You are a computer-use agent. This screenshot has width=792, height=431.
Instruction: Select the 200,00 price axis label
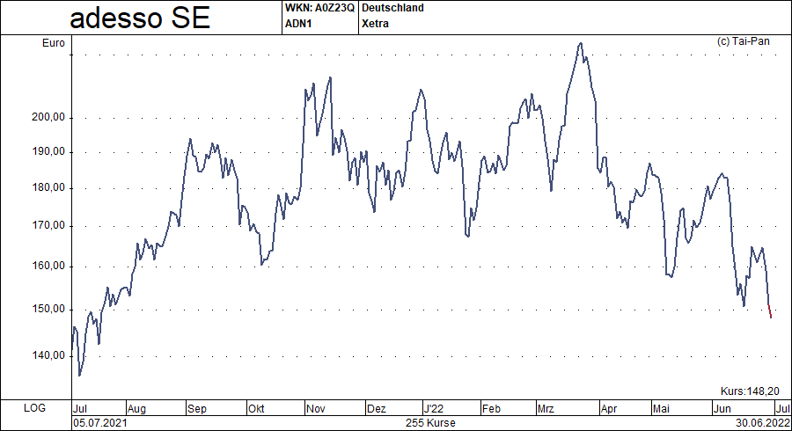pyautogui.click(x=48, y=117)
